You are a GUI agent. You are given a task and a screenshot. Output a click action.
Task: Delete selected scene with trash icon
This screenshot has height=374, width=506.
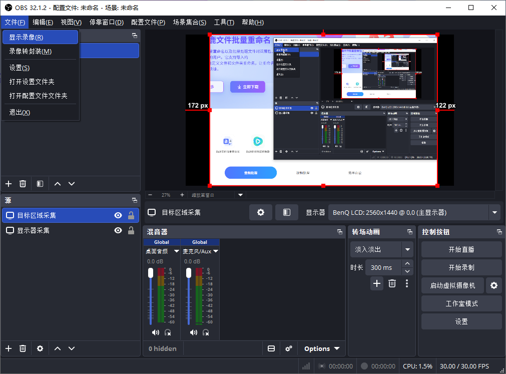coord(23,184)
